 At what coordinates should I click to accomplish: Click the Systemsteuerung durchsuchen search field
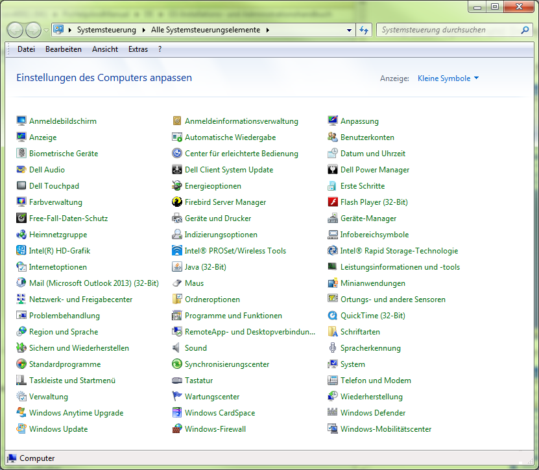click(449, 30)
